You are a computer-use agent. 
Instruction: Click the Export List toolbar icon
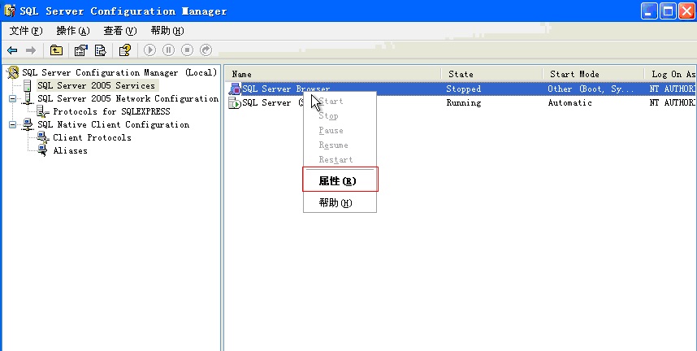(101, 50)
